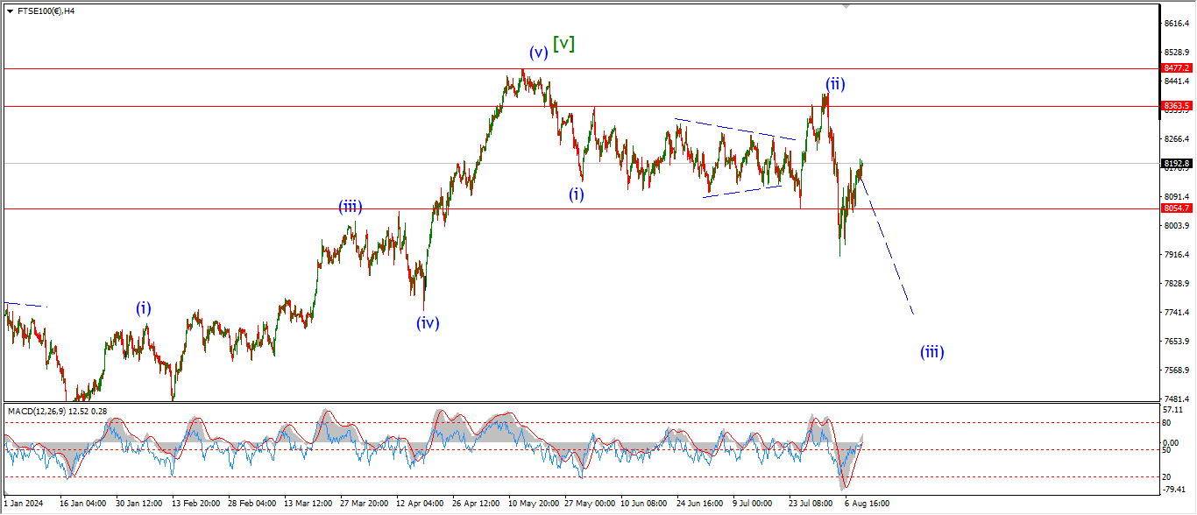Select the blue (iv) wave label
The width and height of the screenshot is (1197, 515).
(428, 322)
